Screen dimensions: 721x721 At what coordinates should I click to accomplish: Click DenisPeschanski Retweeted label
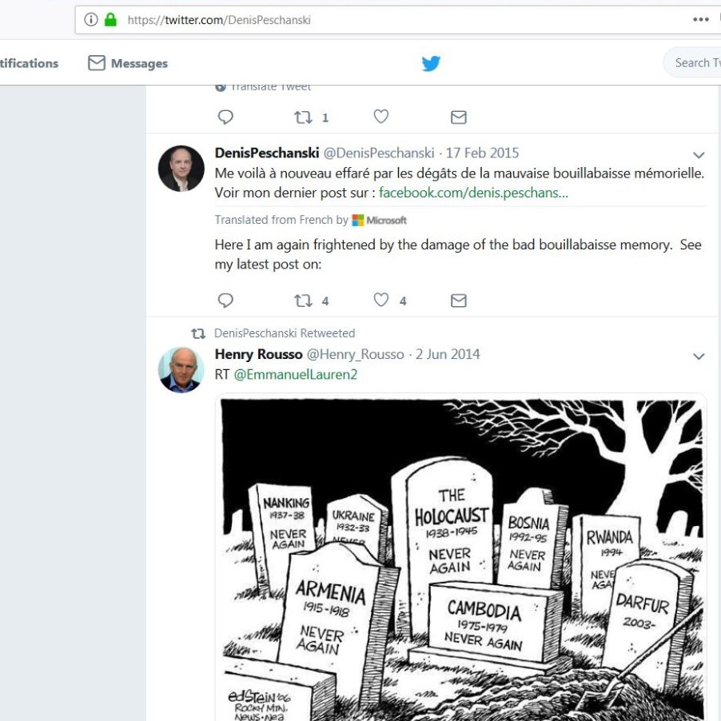click(x=285, y=333)
